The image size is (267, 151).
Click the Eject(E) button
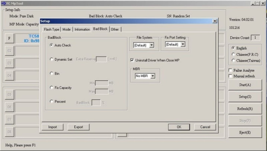coord(245,132)
